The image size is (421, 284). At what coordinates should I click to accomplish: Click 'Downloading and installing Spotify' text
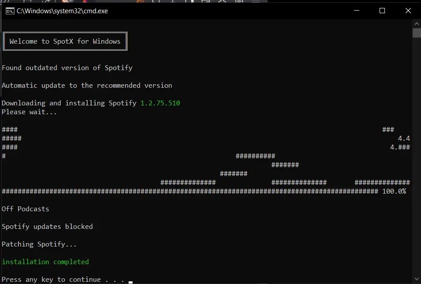pyautogui.click(x=69, y=103)
